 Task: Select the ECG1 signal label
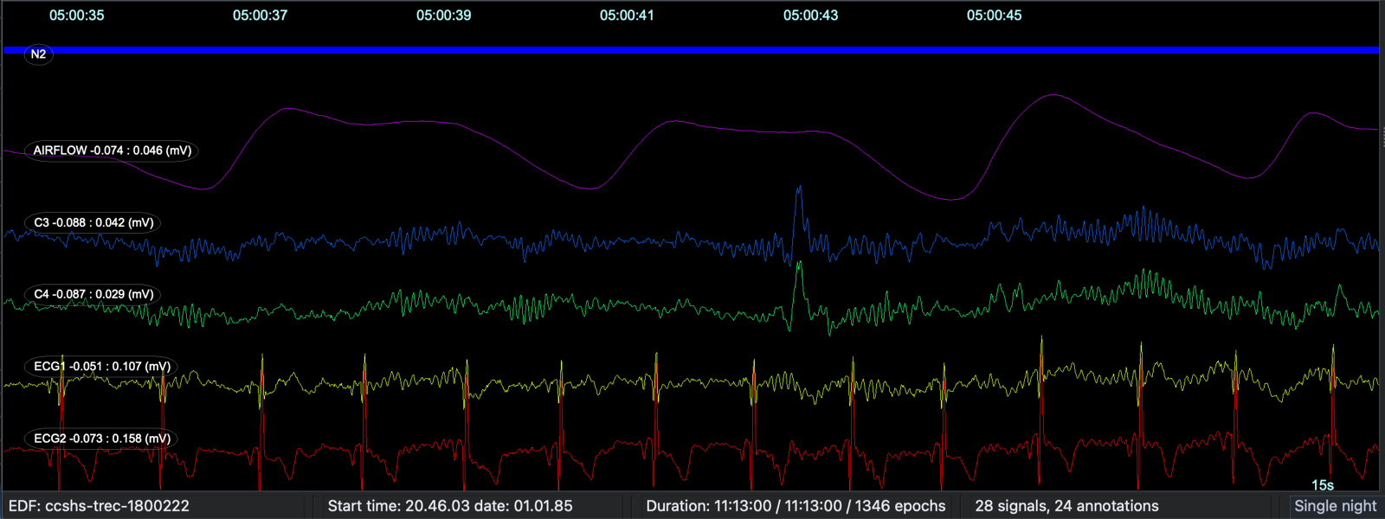click(101, 366)
